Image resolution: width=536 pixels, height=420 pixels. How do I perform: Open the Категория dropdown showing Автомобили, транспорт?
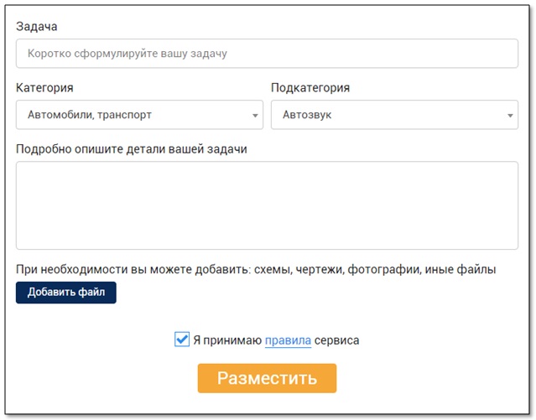click(x=138, y=115)
